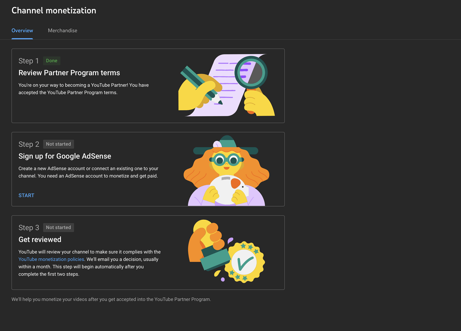Click the magnifying glass in Step 1 illustration

tap(251, 73)
